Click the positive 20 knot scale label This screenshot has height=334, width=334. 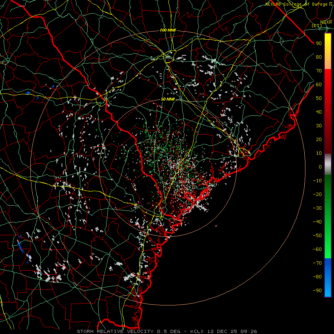[319, 140]
